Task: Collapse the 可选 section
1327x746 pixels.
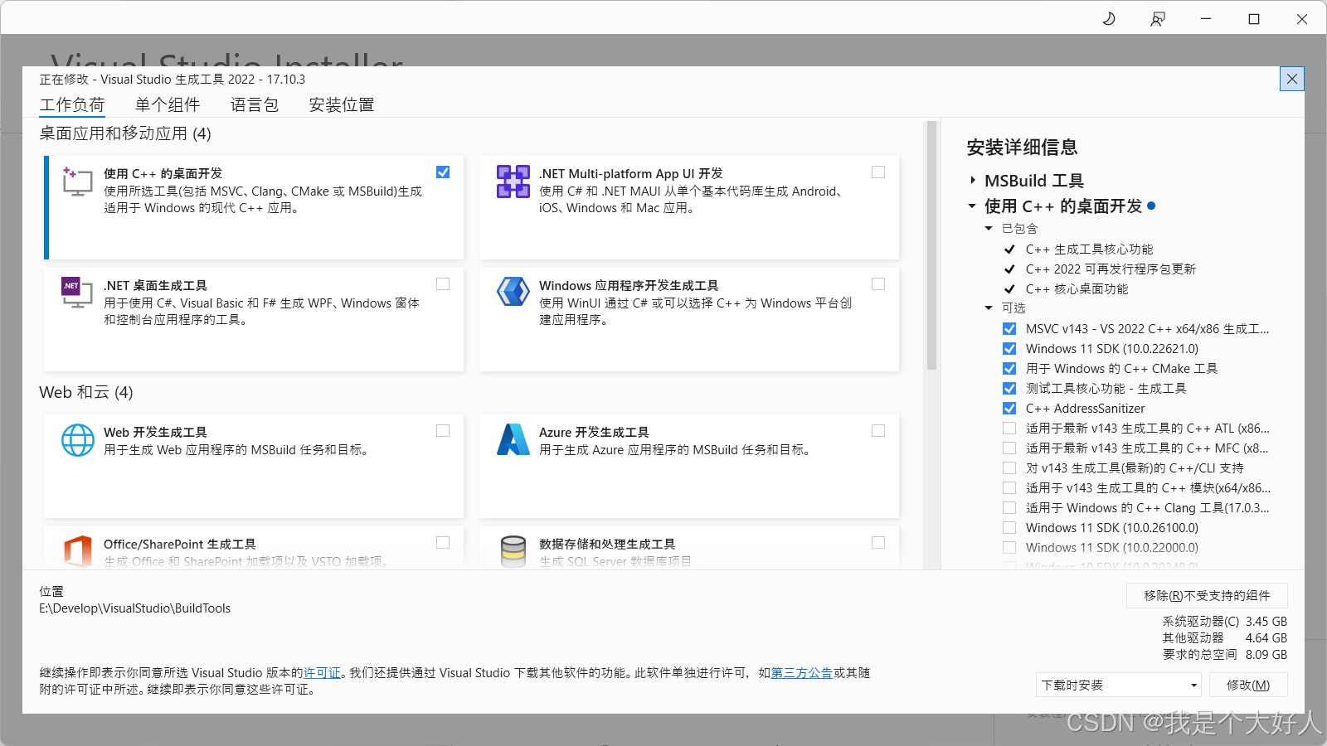Action: click(x=989, y=308)
